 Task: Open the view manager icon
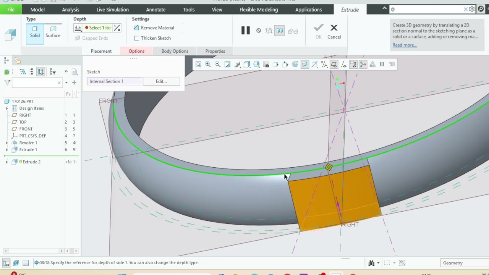tap(266, 65)
